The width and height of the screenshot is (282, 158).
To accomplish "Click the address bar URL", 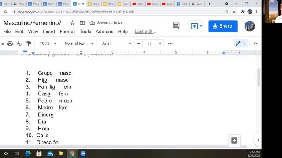I will point(76,11).
